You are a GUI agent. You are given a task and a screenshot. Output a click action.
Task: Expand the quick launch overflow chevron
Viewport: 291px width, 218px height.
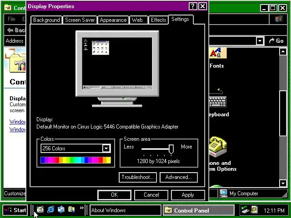point(82,208)
